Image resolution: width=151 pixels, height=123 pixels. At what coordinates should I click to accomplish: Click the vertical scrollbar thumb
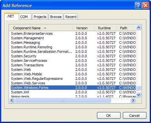click(138, 88)
